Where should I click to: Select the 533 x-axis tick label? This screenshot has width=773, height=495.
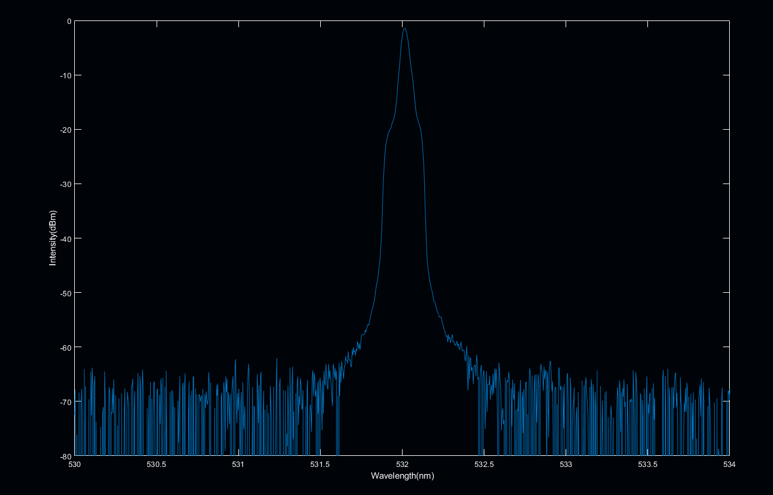tap(566, 465)
